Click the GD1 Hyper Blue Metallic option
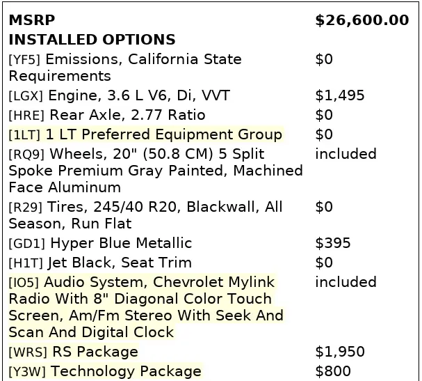Screen dimensions: 422x381 coord(100,243)
